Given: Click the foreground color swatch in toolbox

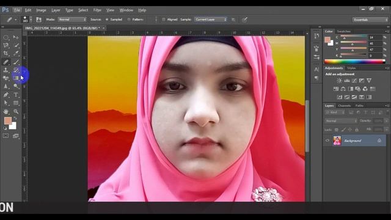Looking at the screenshot, I should point(8,121).
